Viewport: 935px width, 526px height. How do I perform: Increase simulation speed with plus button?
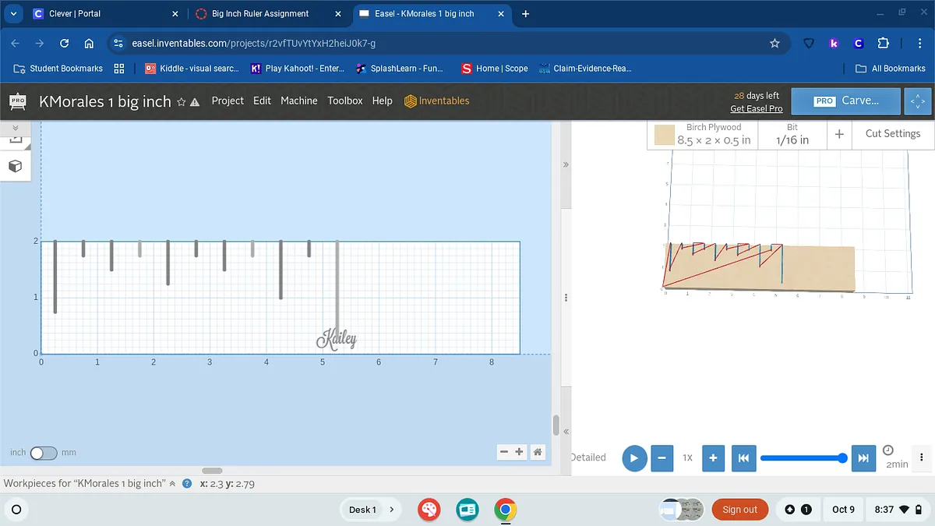pos(713,458)
